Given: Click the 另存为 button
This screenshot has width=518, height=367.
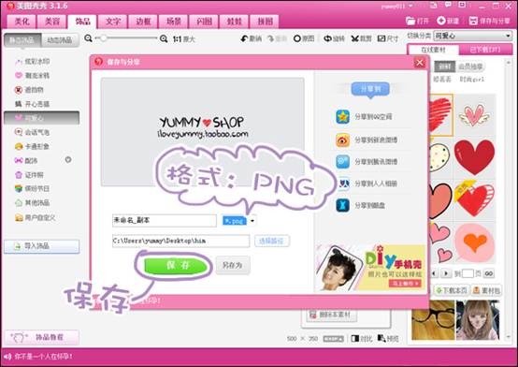Looking at the screenshot, I should (233, 265).
